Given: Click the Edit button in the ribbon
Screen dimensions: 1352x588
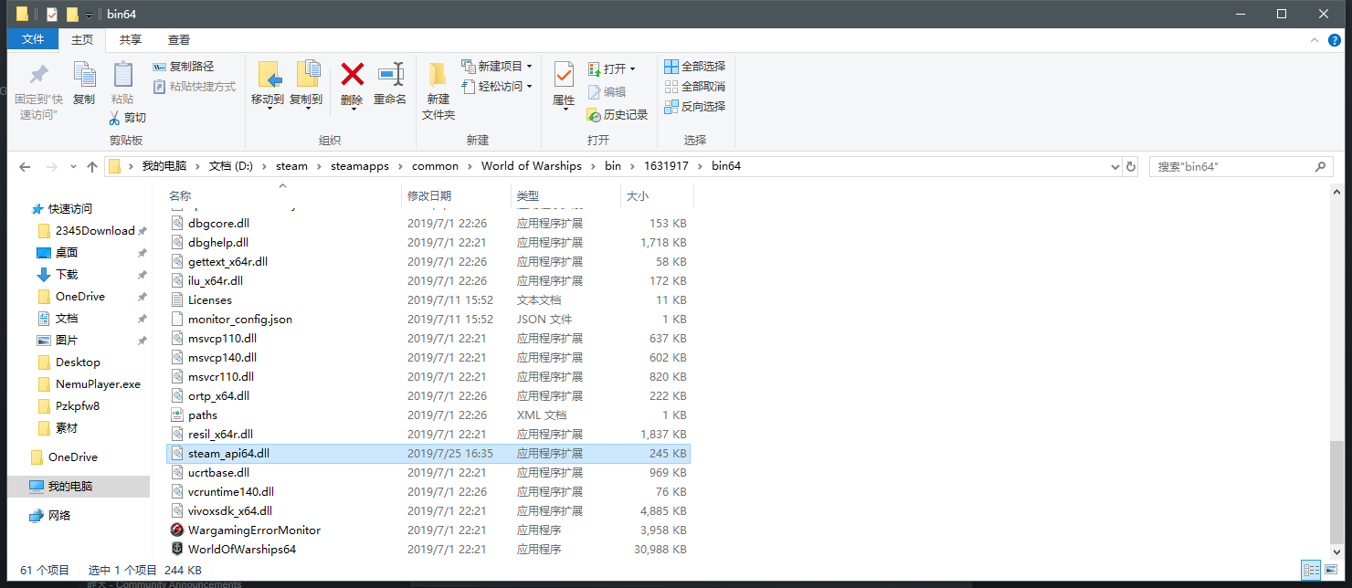Looking at the screenshot, I should click(x=607, y=92).
